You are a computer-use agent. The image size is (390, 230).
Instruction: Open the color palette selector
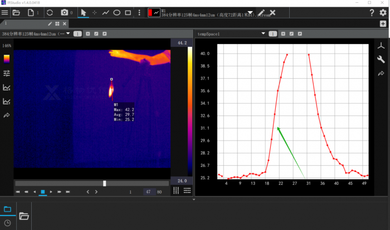(7, 58)
